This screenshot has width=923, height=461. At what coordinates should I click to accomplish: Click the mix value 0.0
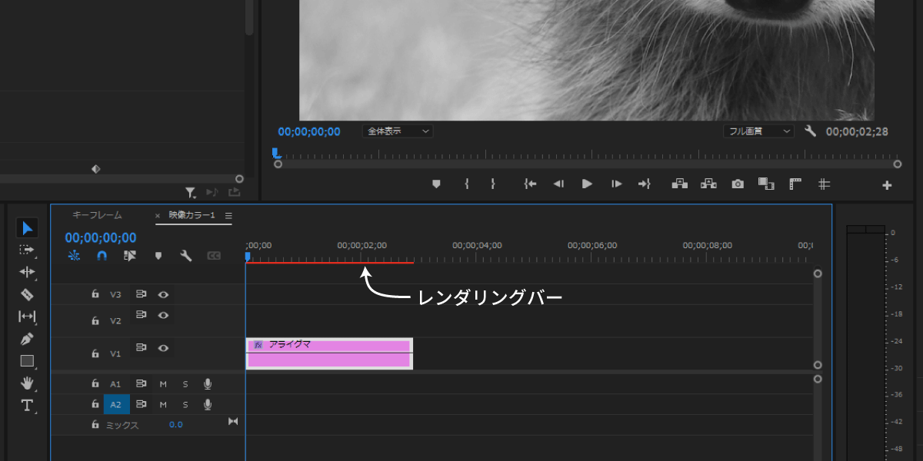pyautogui.click(x=176, y=424)
